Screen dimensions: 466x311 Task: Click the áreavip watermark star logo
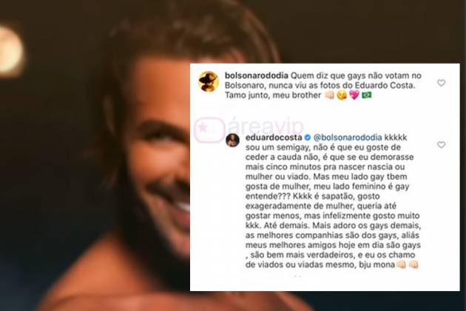click(209, 130)
